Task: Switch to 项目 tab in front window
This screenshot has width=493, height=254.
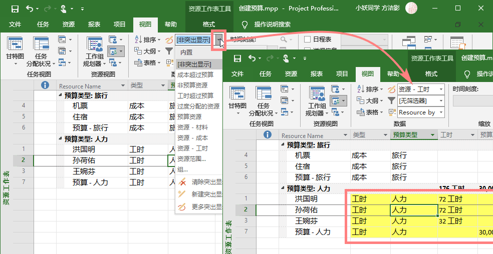Action: 342,74
